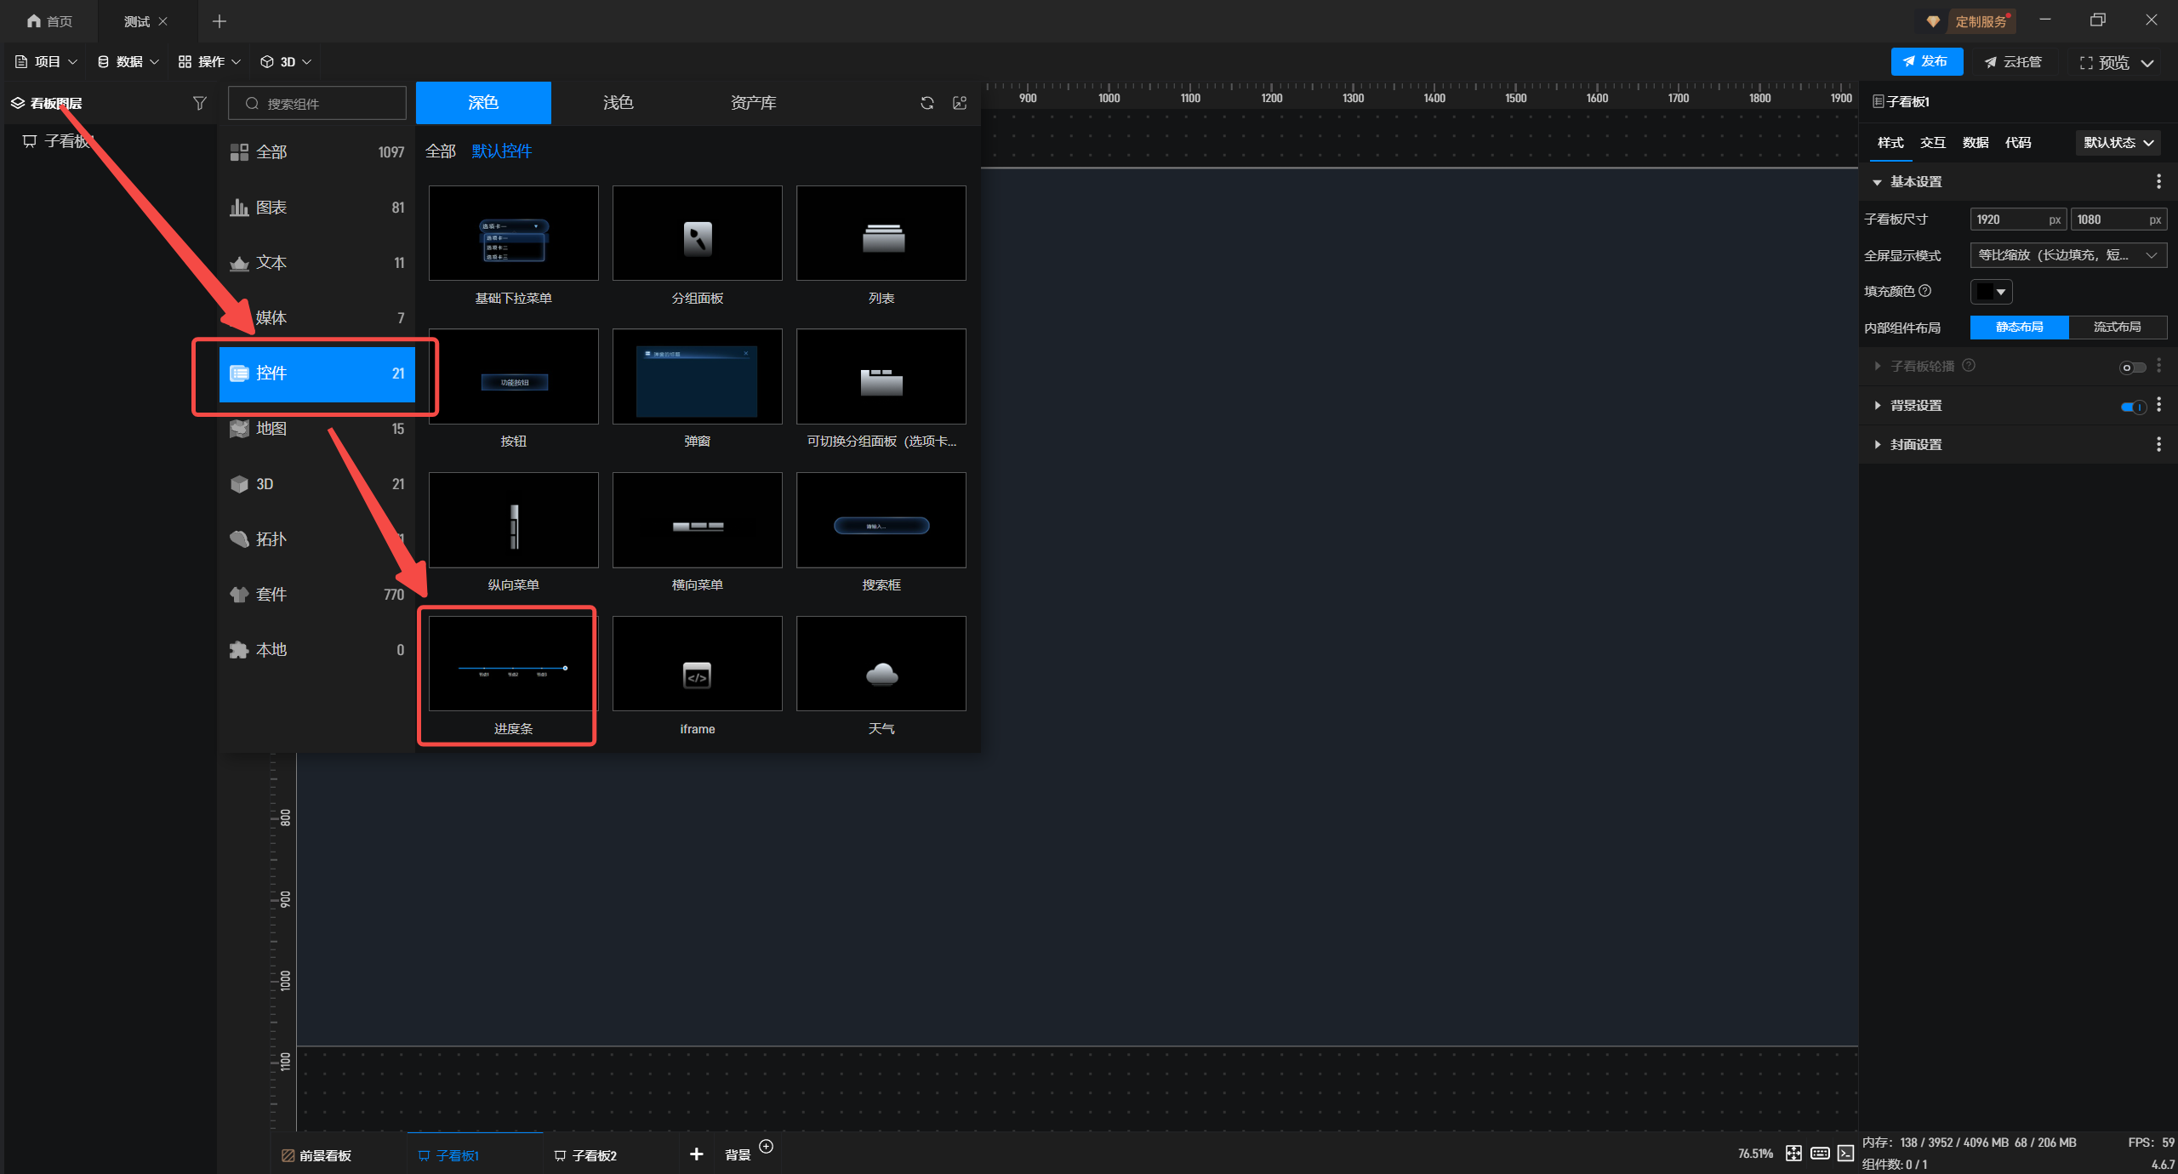Click the refresh icon in component panel
The width and height of the screenshot is (2178, 1174).
point(927,103)
